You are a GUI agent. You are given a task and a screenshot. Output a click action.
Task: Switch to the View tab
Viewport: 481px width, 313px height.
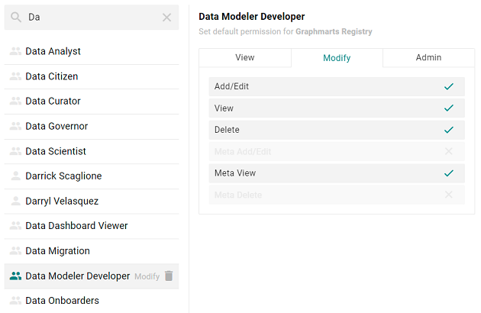point(244,58)
